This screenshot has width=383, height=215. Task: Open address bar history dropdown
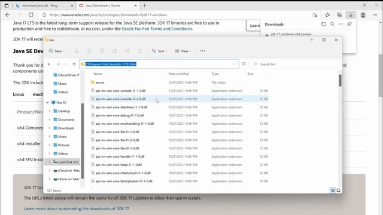[234, 64]
